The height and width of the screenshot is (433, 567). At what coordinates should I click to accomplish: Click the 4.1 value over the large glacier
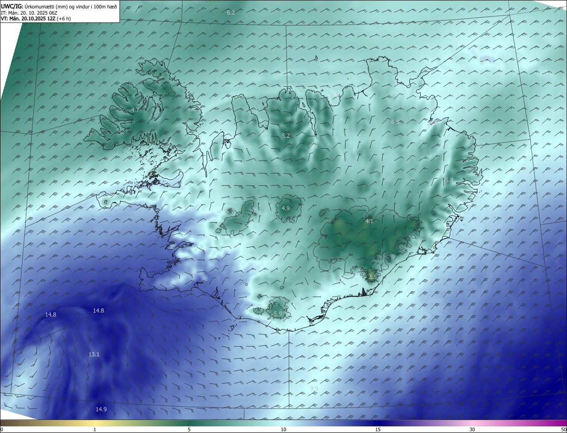(369, 221)
